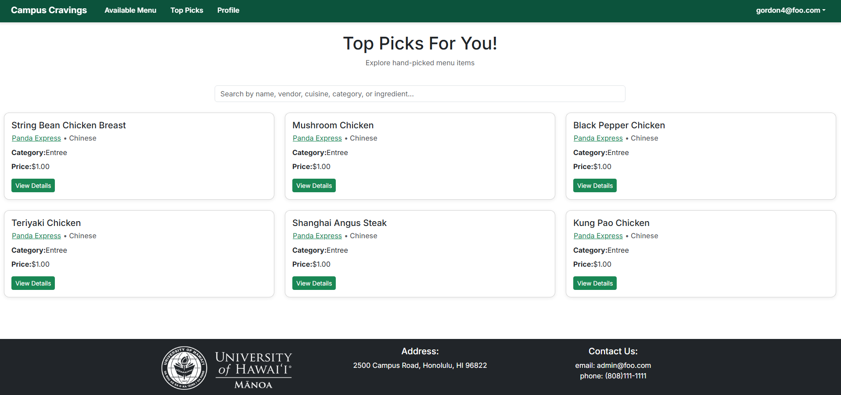This screenshot has height=395, width=841.
Task: Click the University of Hawaii seal logo
Action: coord(184,368)
